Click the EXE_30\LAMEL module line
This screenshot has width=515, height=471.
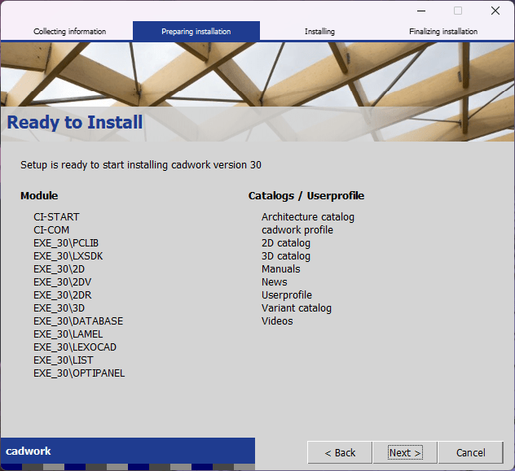(x=68, y=334)
